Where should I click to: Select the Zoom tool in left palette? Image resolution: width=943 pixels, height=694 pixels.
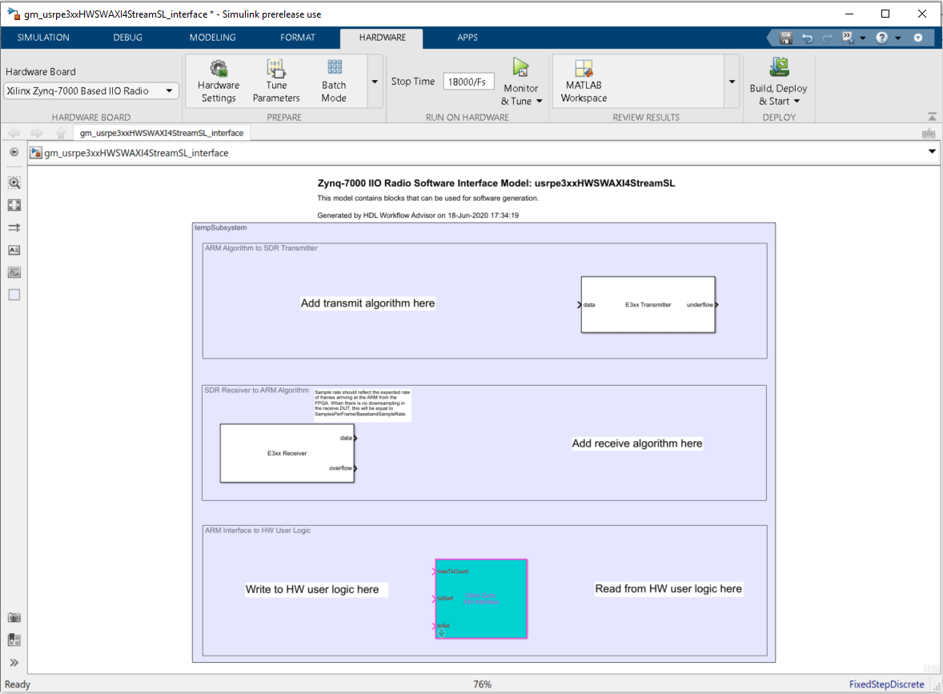tap(14, 183)
